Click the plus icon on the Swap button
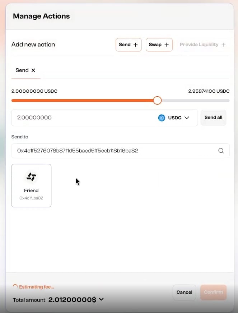Viewport: 238px width, 313px height. [x=166, y=45]
